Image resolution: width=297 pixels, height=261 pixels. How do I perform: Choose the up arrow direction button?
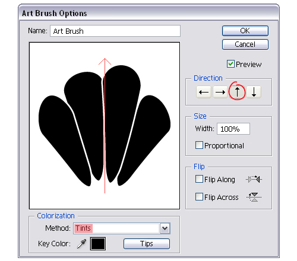[x=237, y=92]
